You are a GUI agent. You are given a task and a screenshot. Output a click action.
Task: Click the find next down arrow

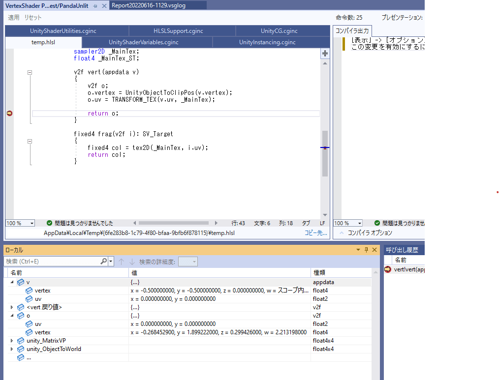132,262
